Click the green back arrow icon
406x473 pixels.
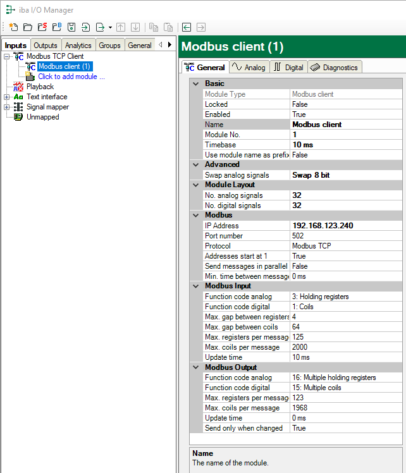tap(187, 27)
